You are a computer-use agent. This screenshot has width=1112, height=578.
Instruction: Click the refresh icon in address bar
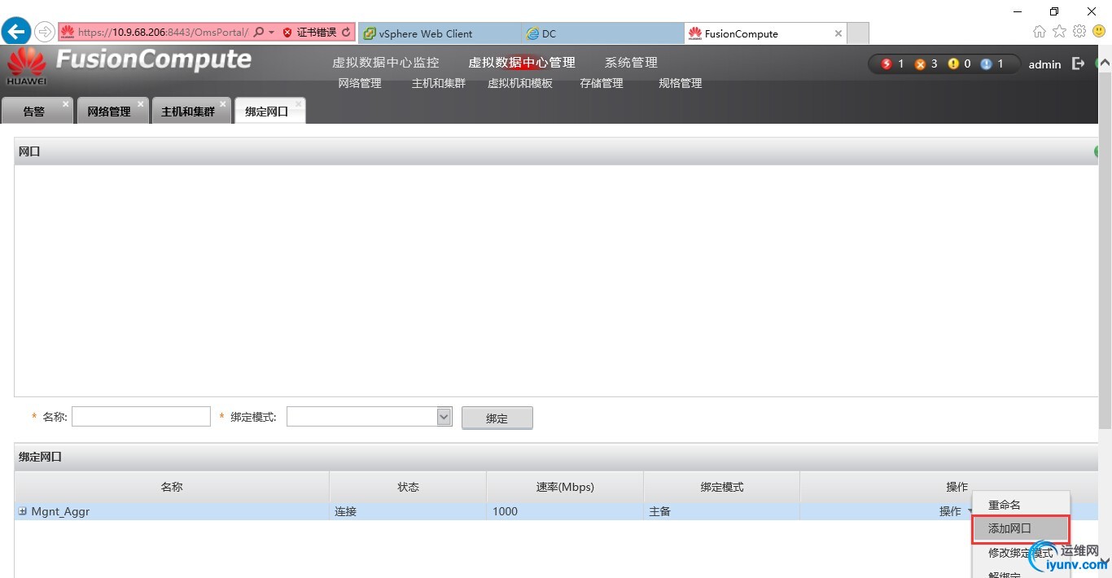(346, 33)
